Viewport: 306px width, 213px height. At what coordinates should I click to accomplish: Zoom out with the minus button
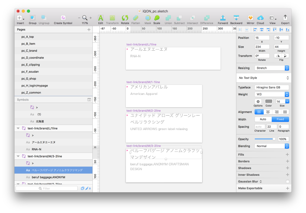79,18
